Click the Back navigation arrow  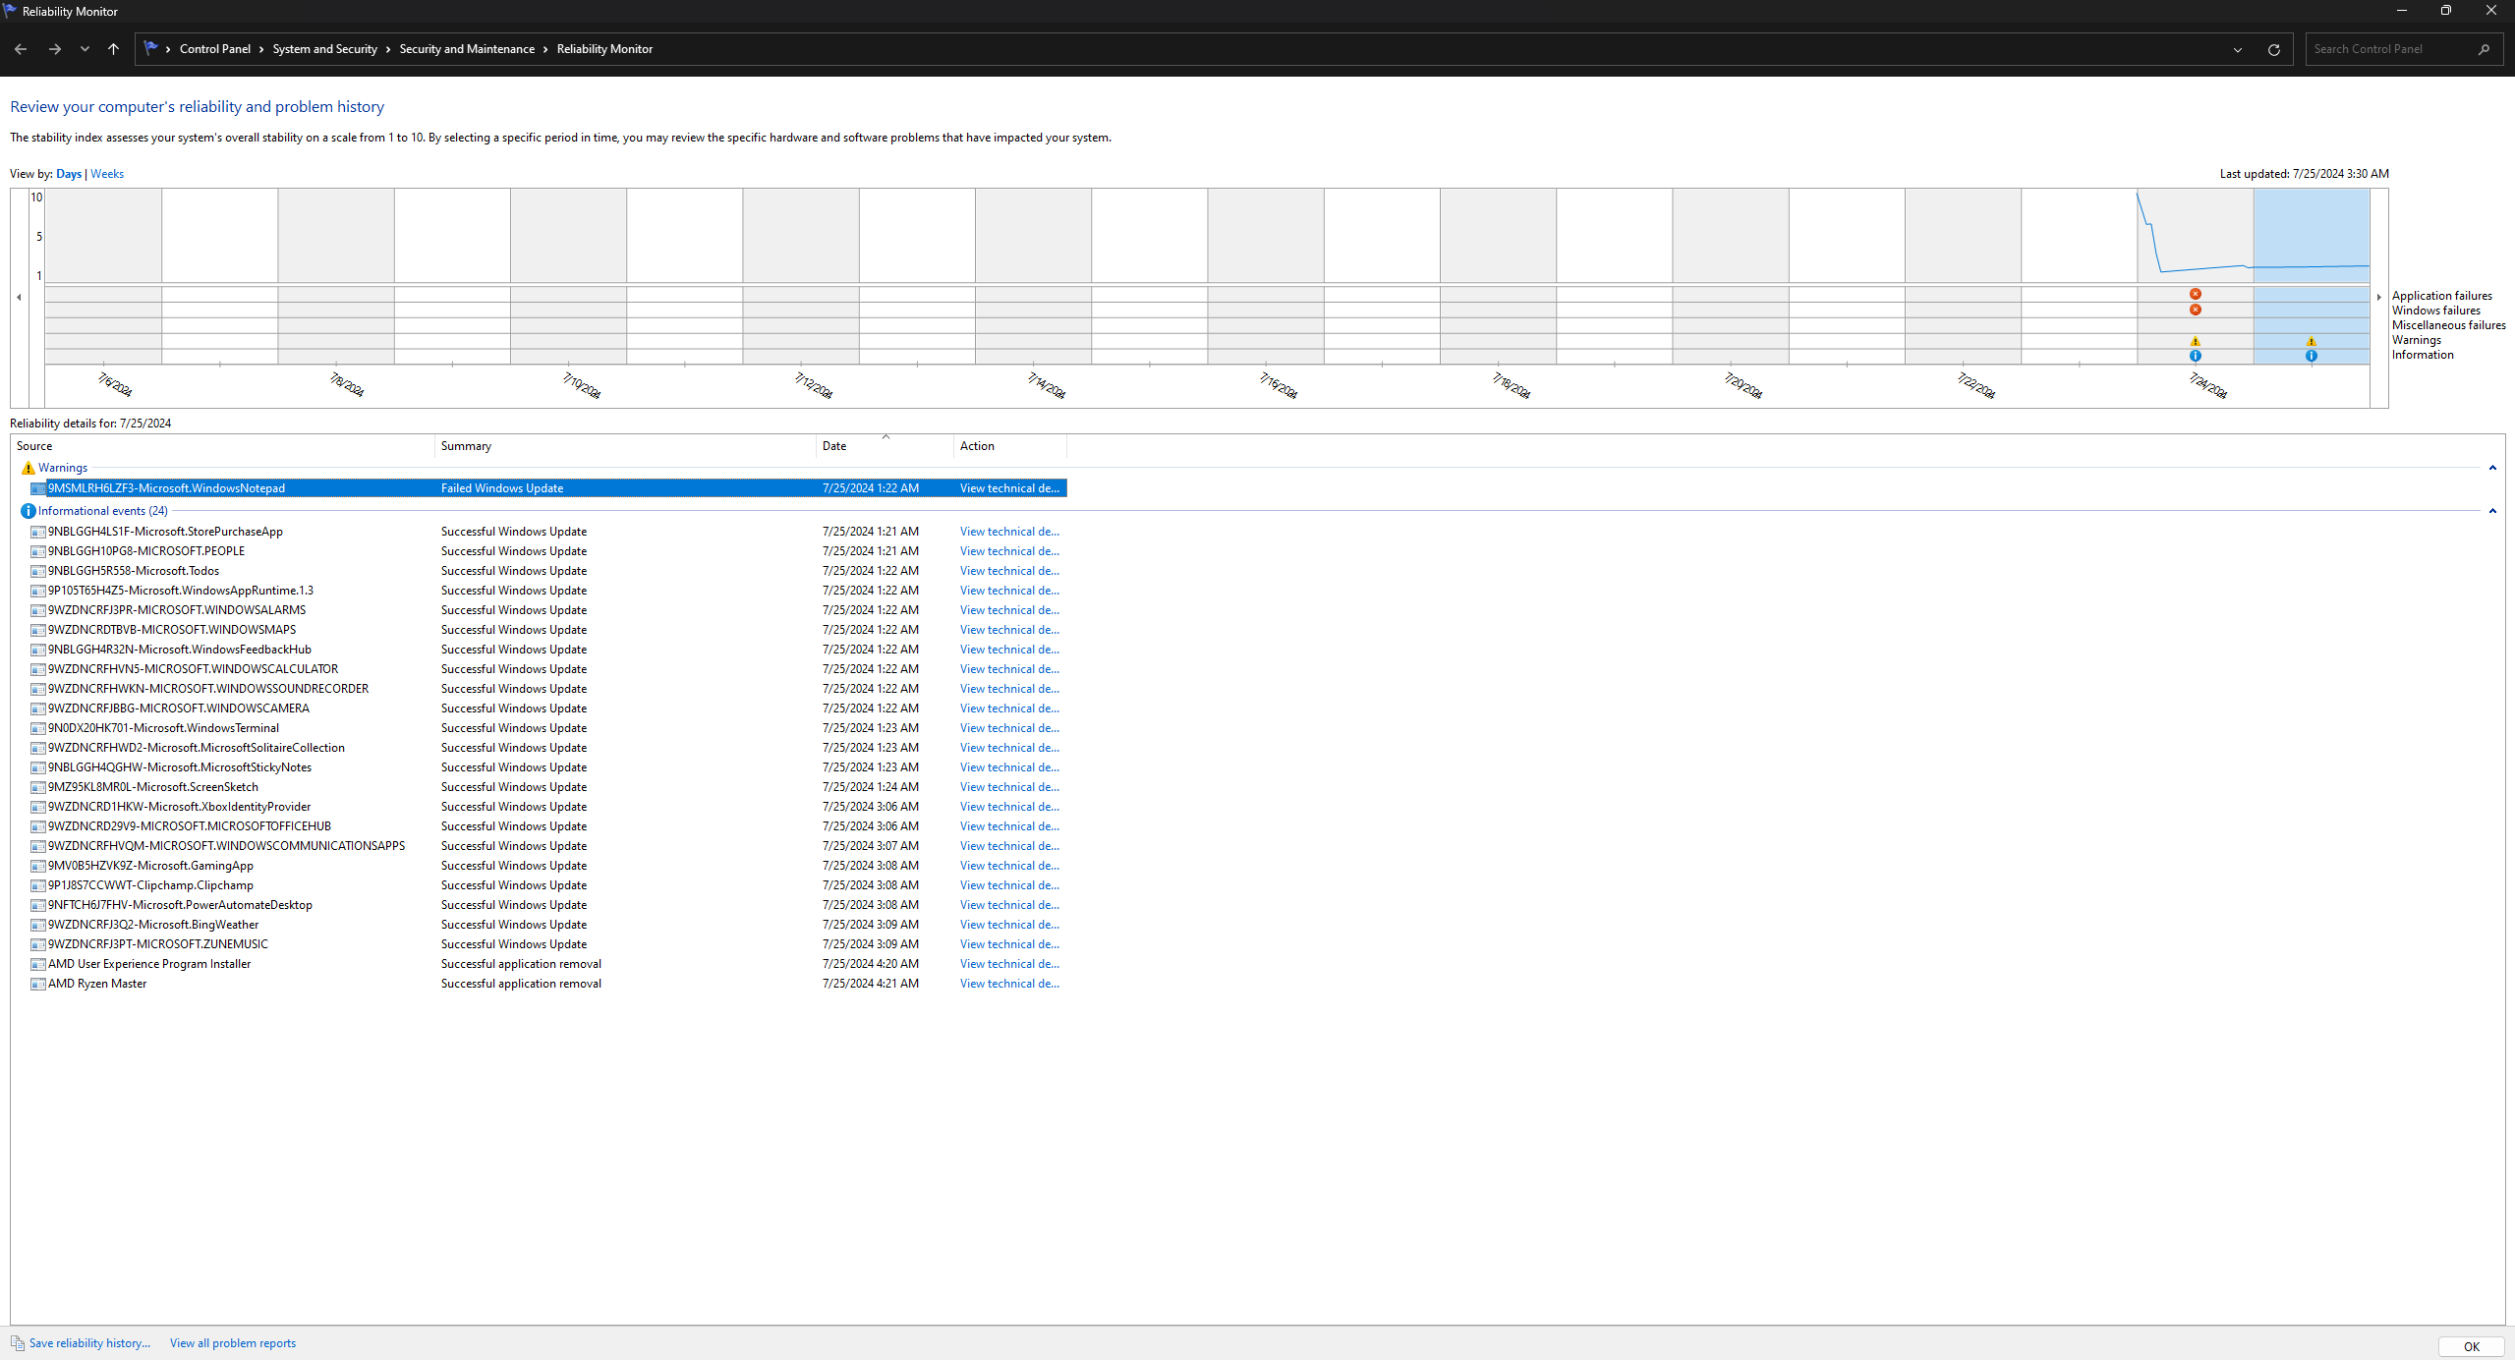click(x=21, y=49)
